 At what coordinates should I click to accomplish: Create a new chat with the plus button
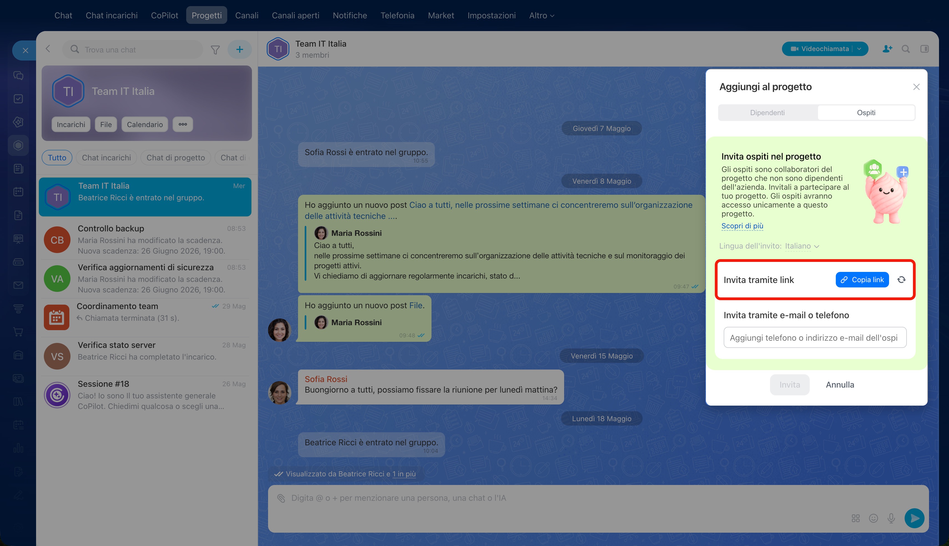click(239, 49)
